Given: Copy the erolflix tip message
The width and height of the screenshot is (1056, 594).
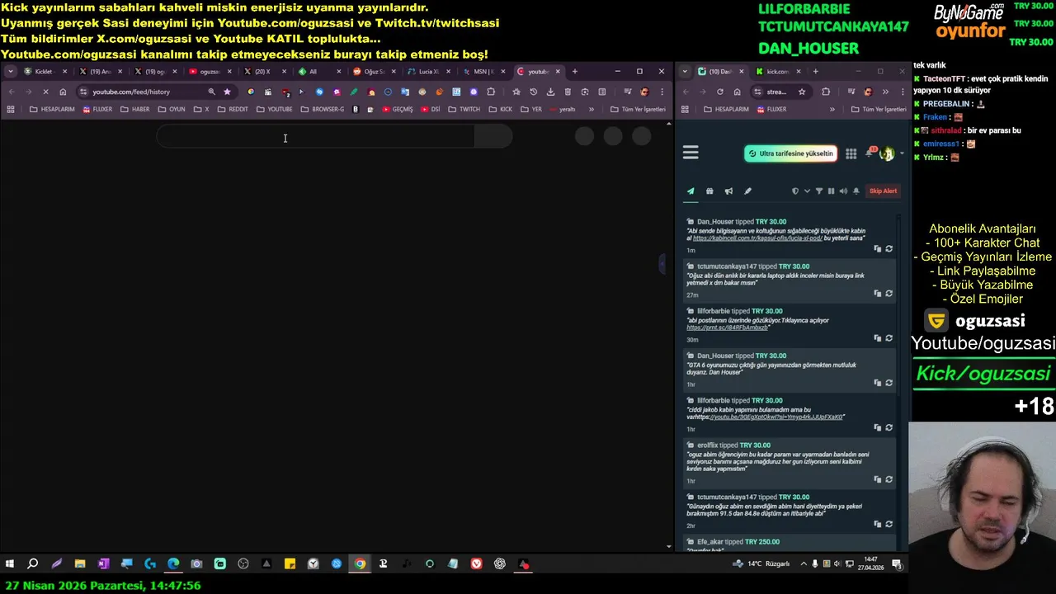Looking at the screenshot, I should pos(877,479).
